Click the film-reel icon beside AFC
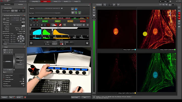Viewport: 182px width, 102px height. tap(73, 13)
